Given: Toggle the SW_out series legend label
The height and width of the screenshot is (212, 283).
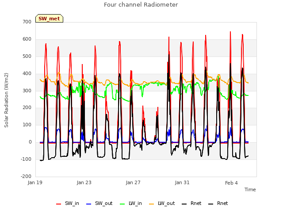Looking at the screenshot, I should 103,203.
